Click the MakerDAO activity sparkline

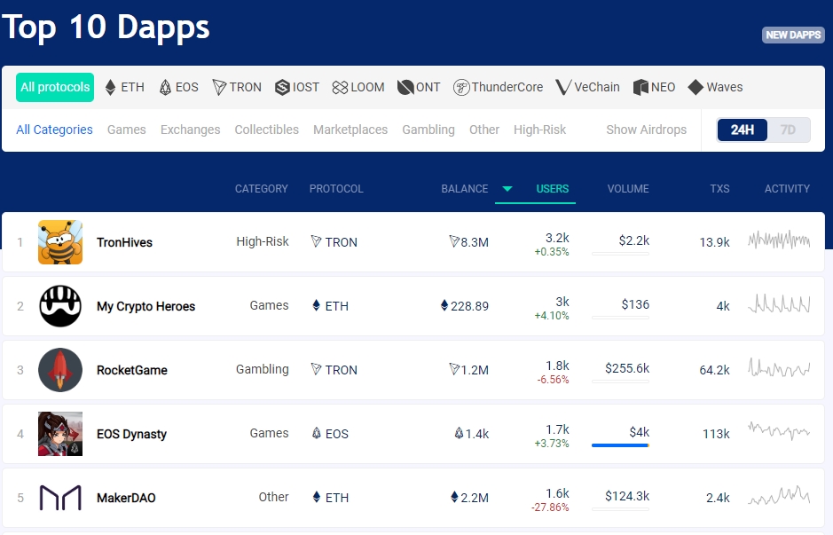click(x=779, y=495)
